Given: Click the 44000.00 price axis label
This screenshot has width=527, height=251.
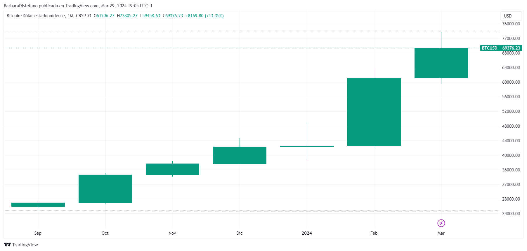Looking at the screenshot, I should click(511, 141).
